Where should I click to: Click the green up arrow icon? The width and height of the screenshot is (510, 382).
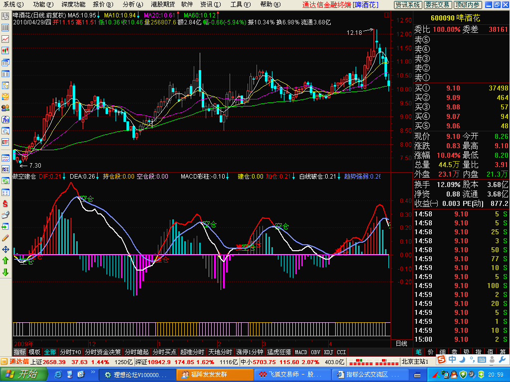5,261
